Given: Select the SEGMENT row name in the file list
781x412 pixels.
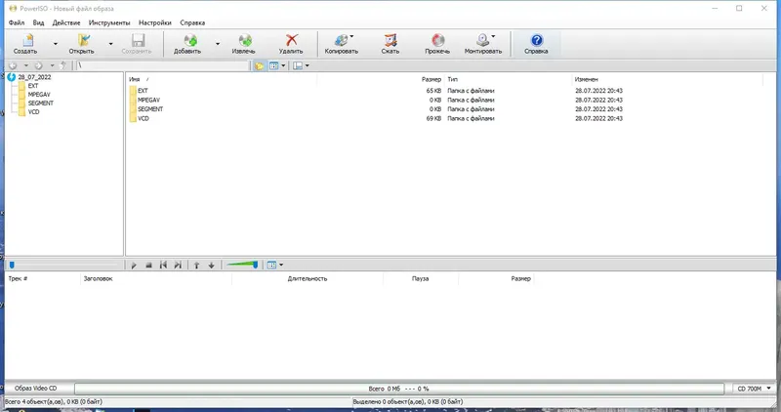Looking at the screenshot, I should click(x=150, y=109).
